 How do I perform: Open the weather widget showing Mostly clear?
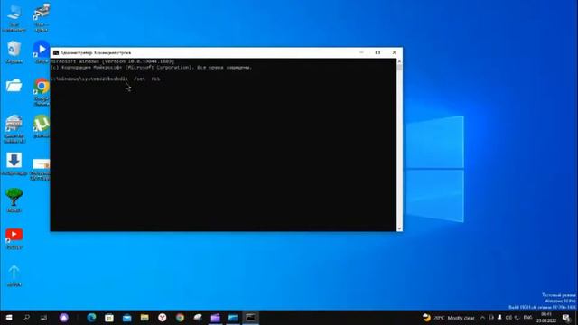[x=448, y=318]
